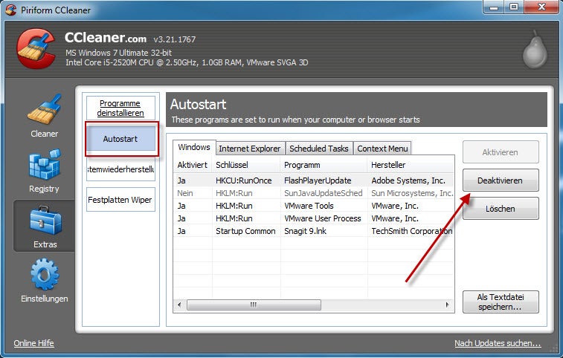Click the Löschen button
This screenshot has height=358, width=563.
click(500, 209)
